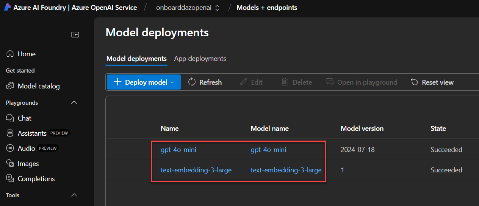The height and width of the screenshot is (206, 479).
Task: Click the Delete trash can icon
Action: [x=285, y=82]
